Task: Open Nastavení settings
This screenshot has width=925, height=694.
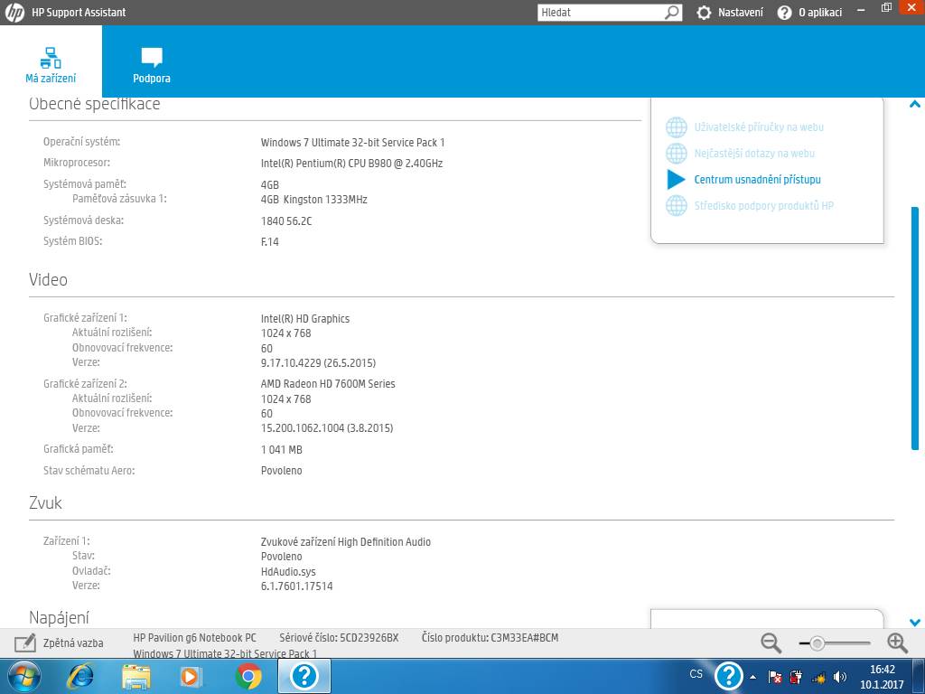Action: click(x=740, y=13)
